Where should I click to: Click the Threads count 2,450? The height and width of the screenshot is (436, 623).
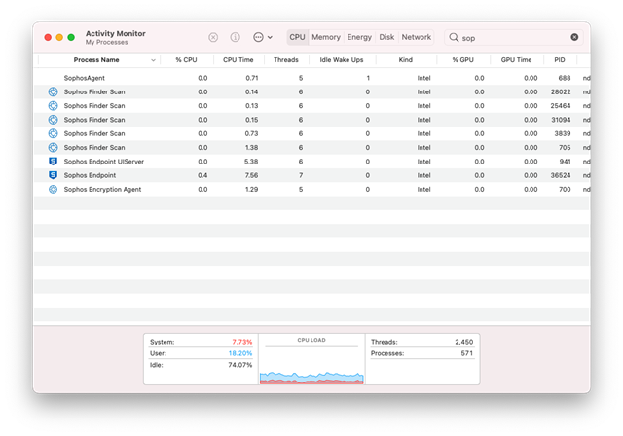pos(463,342)
